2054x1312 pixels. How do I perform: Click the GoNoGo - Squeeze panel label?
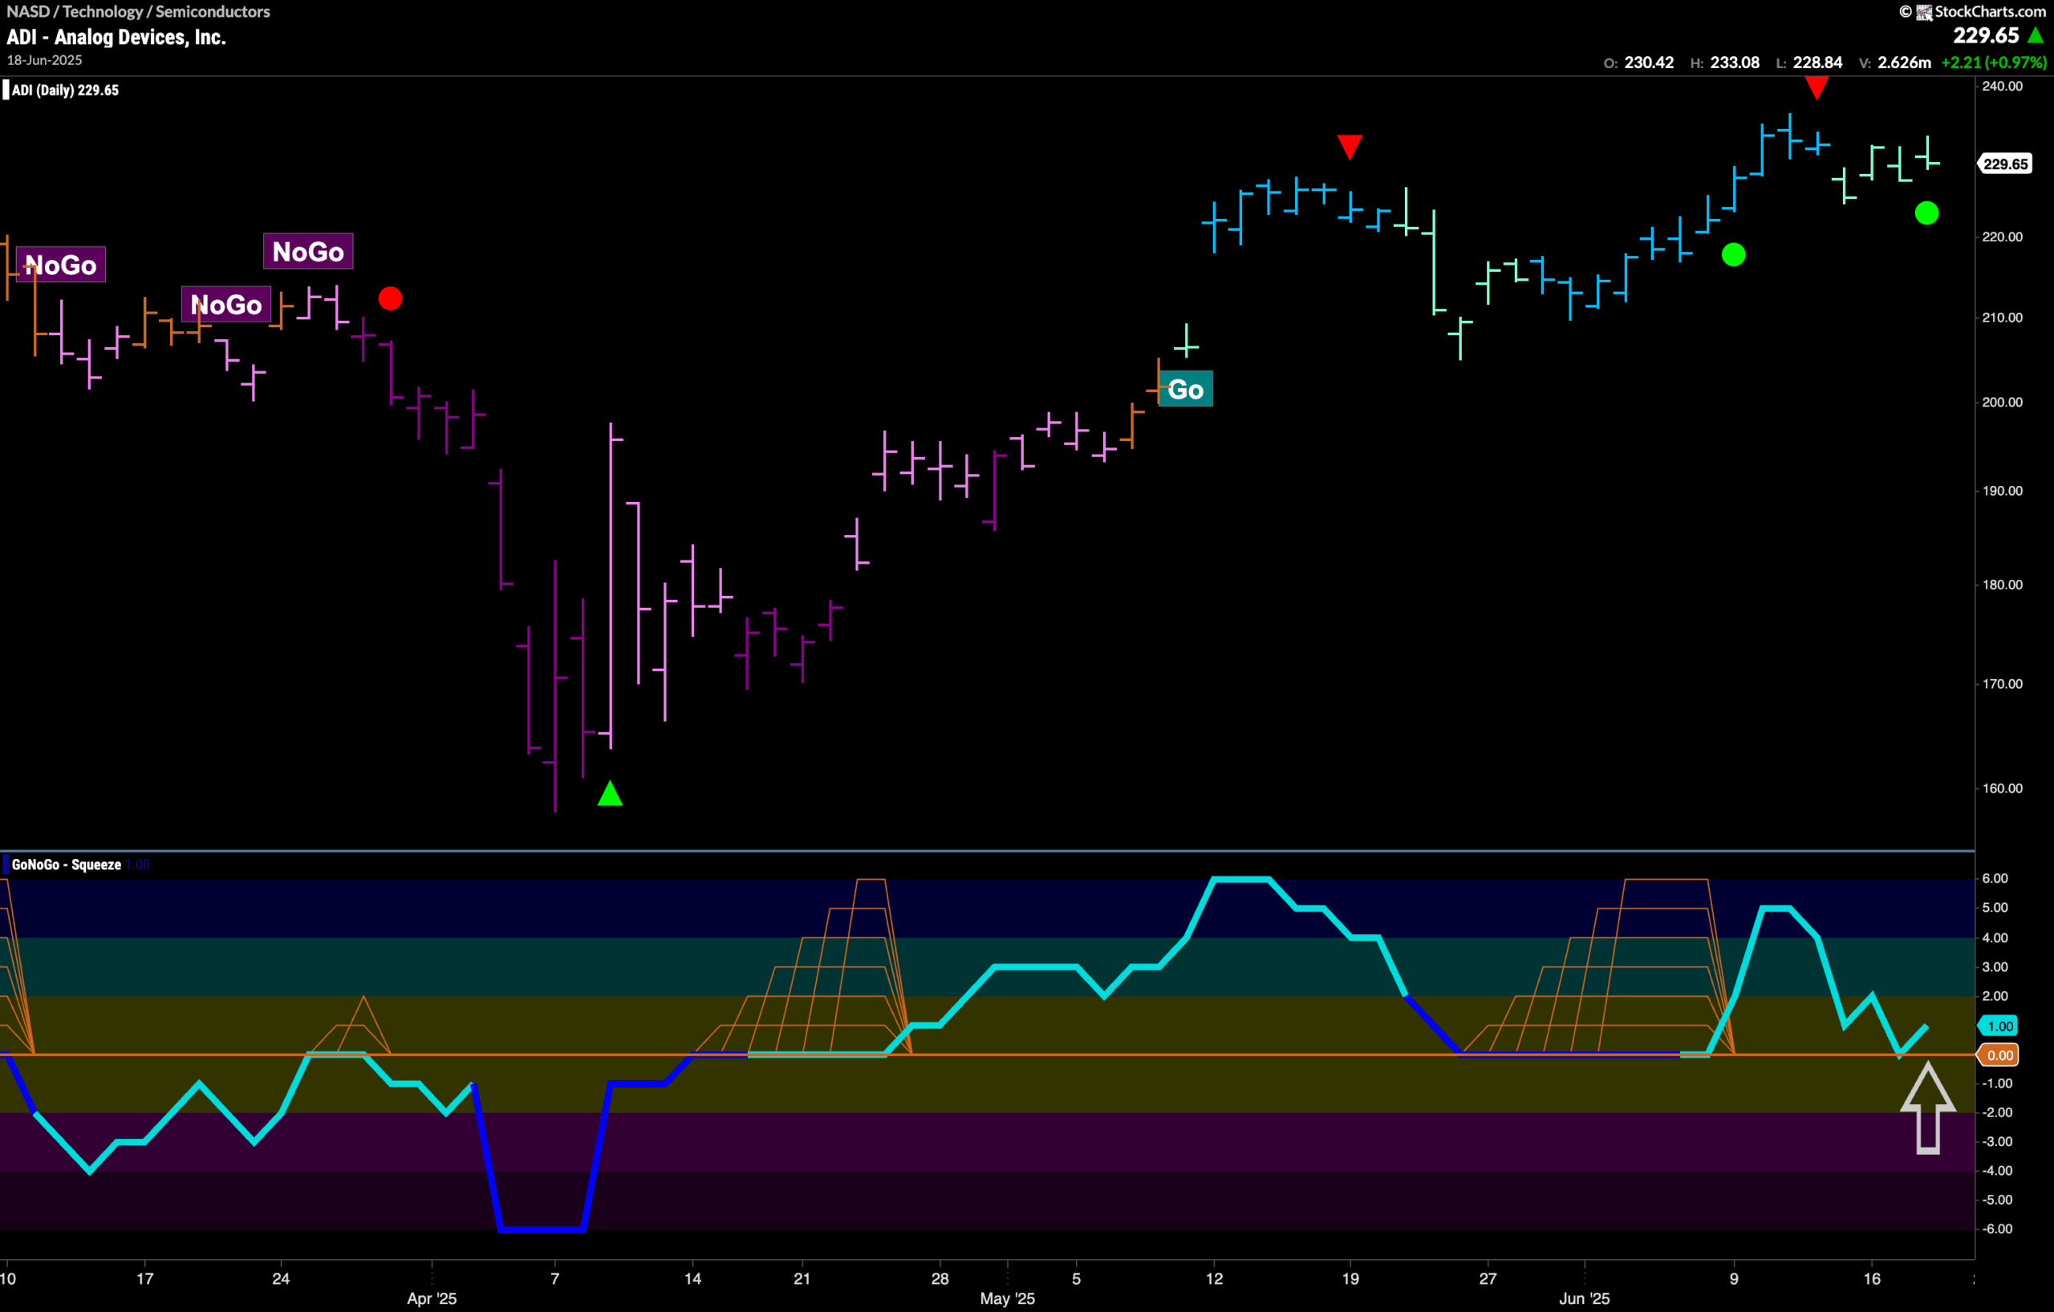click(66, 865)
